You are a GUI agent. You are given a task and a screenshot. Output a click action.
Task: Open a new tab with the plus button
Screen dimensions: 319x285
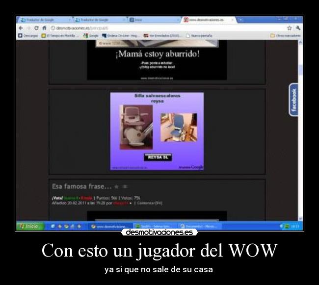point(240,20)
